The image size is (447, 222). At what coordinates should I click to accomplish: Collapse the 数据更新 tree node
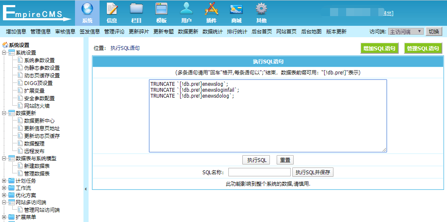point(4,113)
